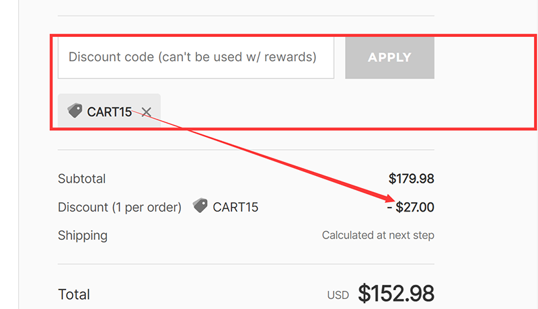Click the divider line above the Subtotal row
This screenshot has width=538, height=309.
(x=246, y=150)
